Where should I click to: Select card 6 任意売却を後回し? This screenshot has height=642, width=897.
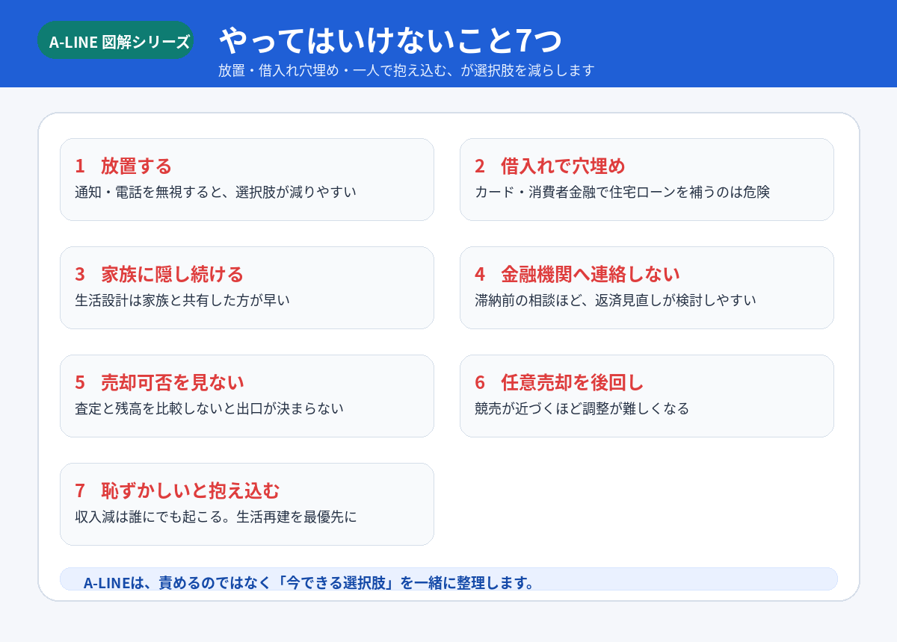coord(647,396)
